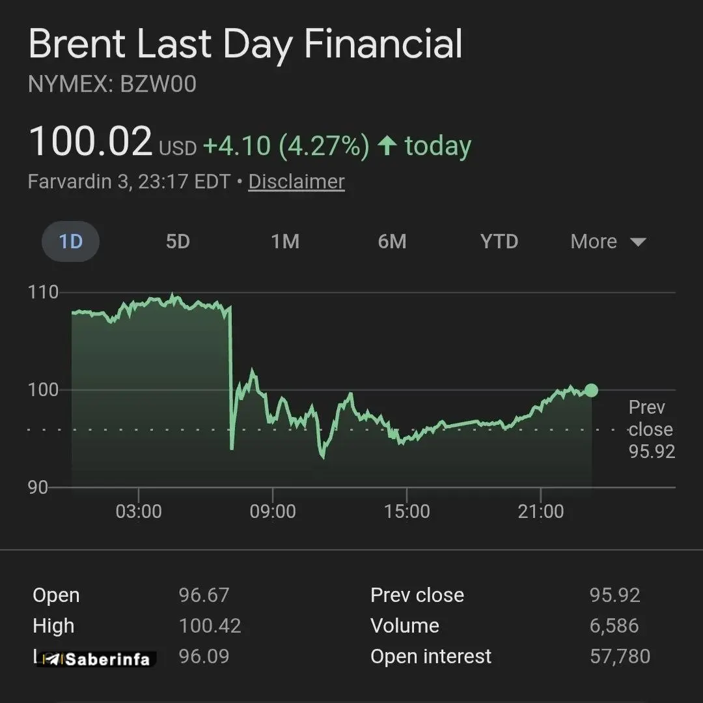Select the YTD chart range
Image resolution: width=703 pixels, height=703 pixels.
point(499,242)
